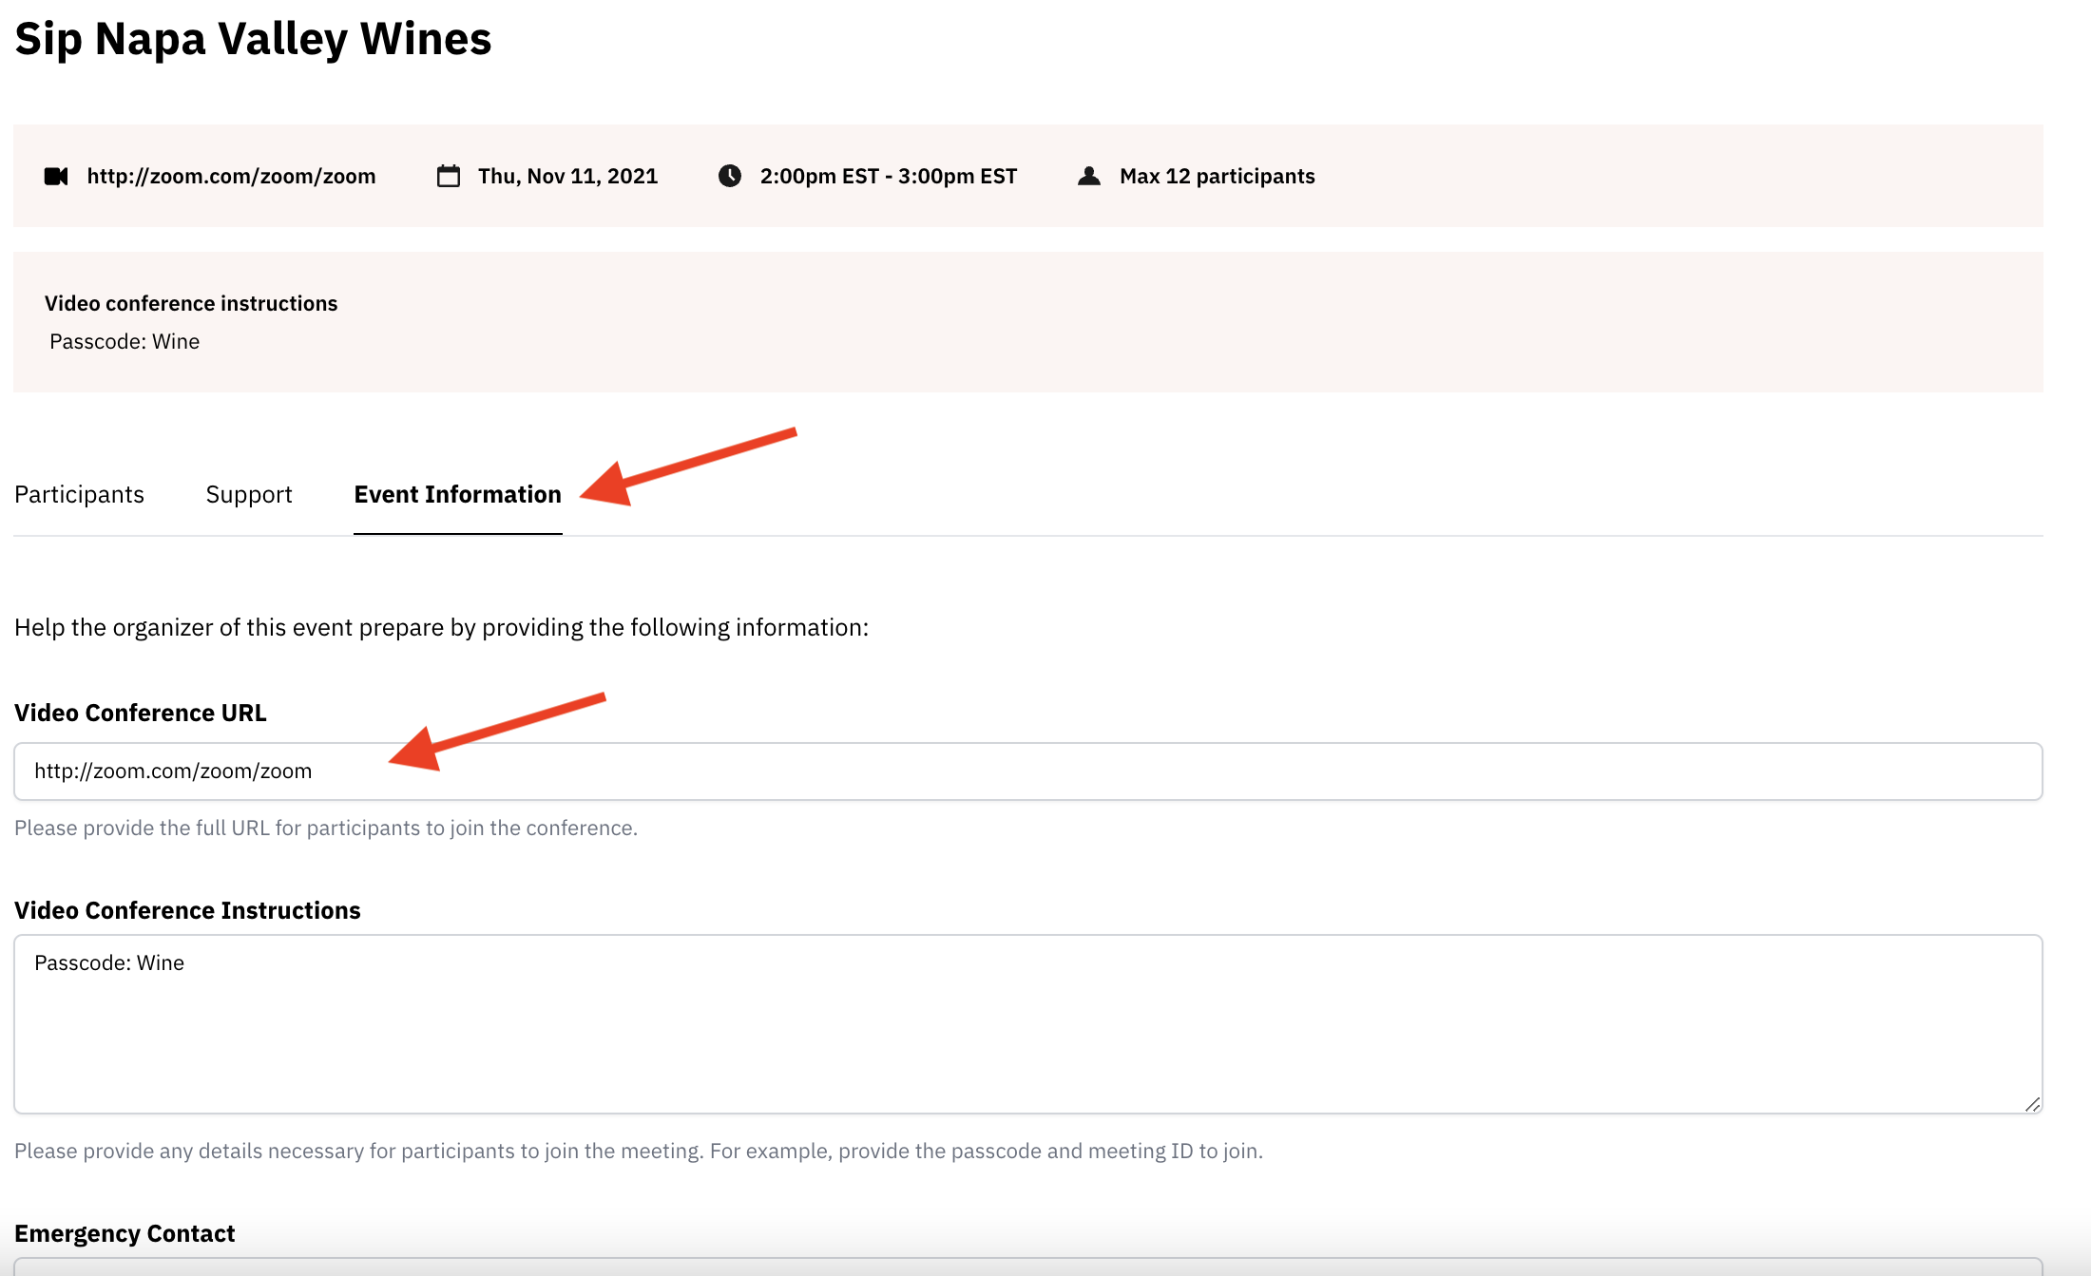Open the zoom.com link in the header bar

pyautogui.click(x=231, y=177)
